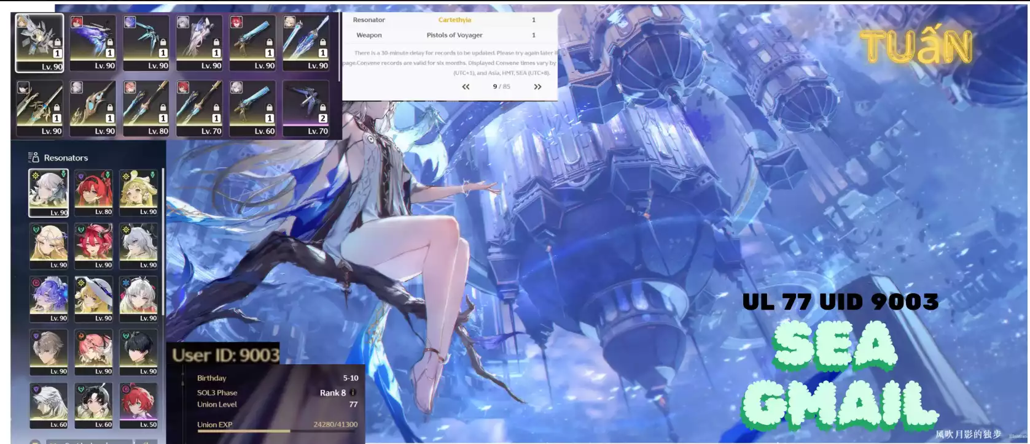Select the Lv. 60 pistols weapon card
1030x444 pixels.
tap(252, 109)
